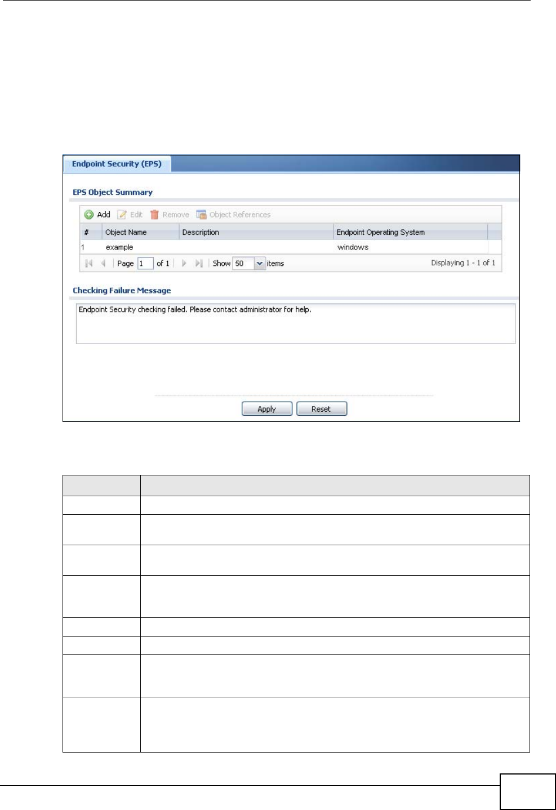
Task: Go to previous page arrow
Action: [x=103, y=263]
